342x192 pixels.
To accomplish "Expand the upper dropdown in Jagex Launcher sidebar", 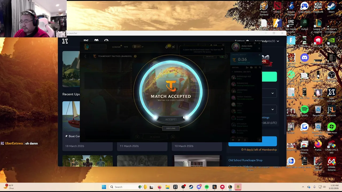I will (273, 93).
